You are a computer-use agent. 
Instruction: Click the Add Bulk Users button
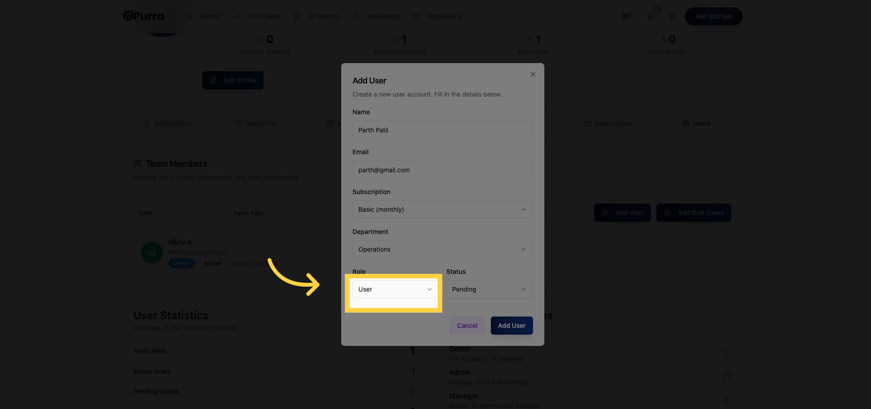(x=694, y=213)
